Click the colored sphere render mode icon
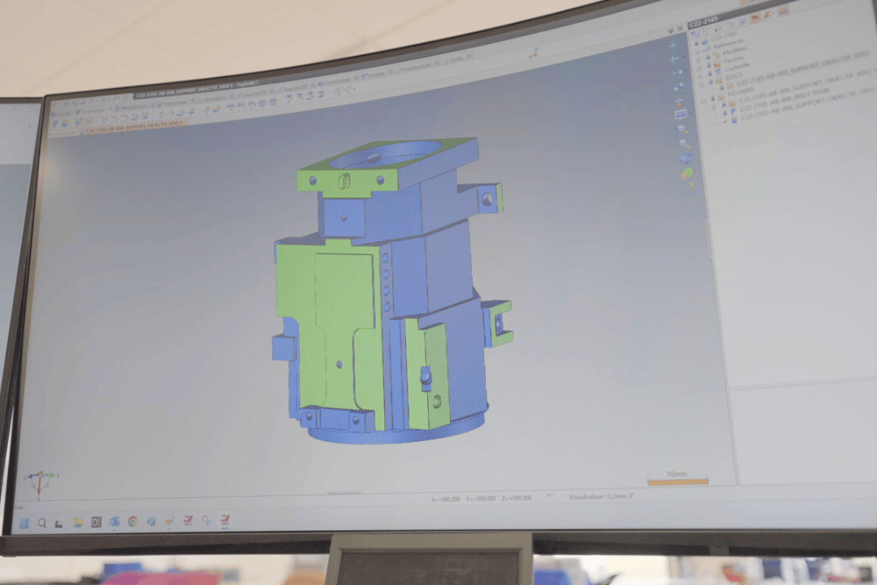Viewport: 877px width, 585px height. (x=687, y=174)
